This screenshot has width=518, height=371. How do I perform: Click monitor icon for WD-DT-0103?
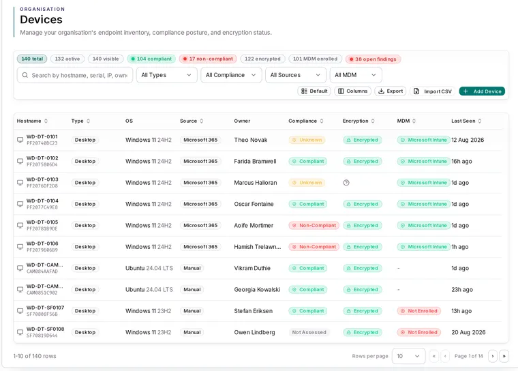(x=20, y=183)
